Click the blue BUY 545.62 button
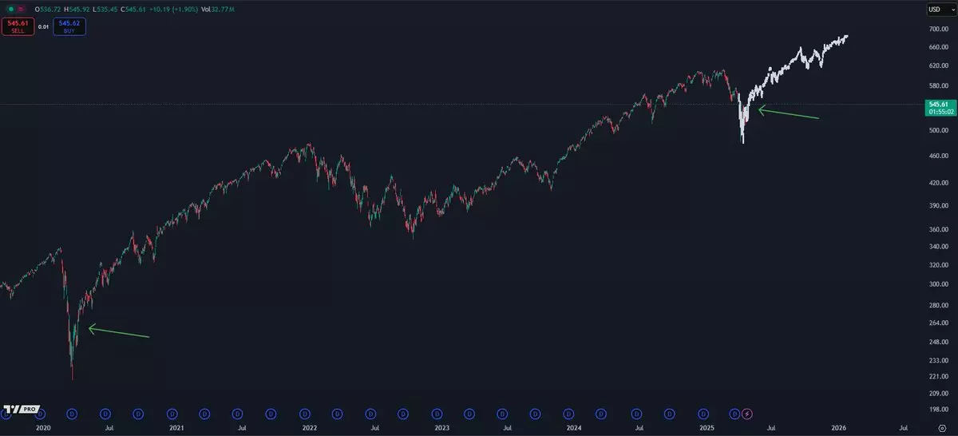958x436 pixels. (x=69, y=26)
